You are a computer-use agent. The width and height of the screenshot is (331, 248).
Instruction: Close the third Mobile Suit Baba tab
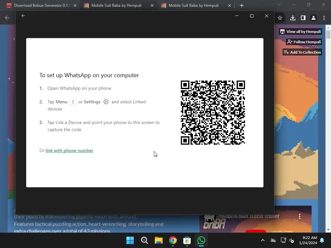[230, 6]
